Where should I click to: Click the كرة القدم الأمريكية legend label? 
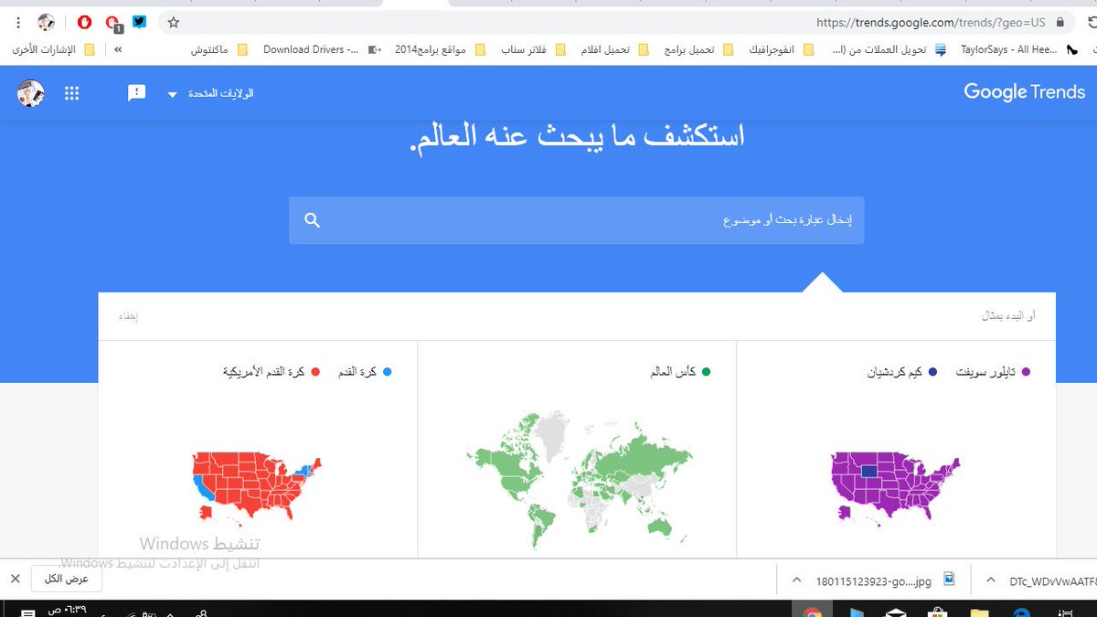pyautogui.click(x=264, y=372)
